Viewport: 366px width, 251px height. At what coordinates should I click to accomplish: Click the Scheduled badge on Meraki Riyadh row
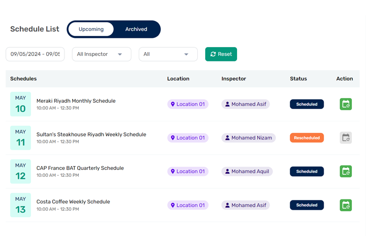pos(306,104)
